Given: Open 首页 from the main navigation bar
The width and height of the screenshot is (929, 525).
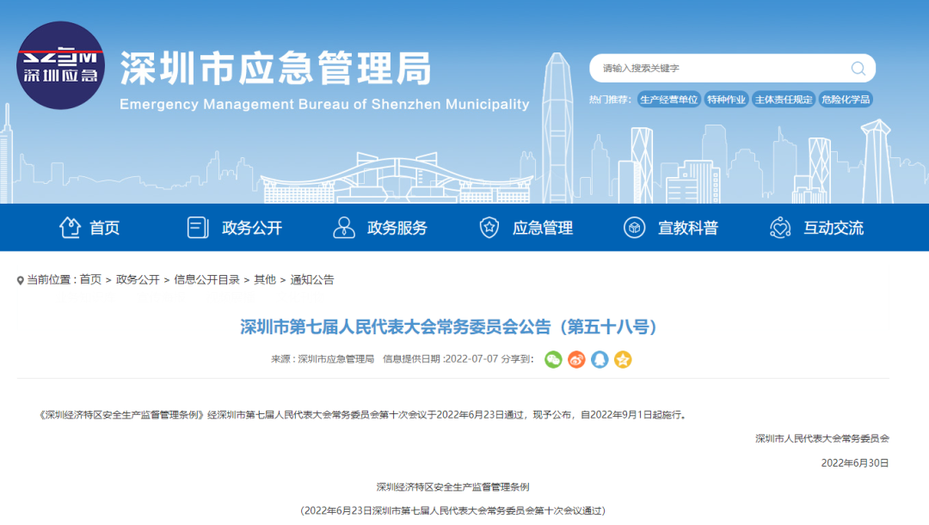Looking at the screenshot, I should [89, 228].
